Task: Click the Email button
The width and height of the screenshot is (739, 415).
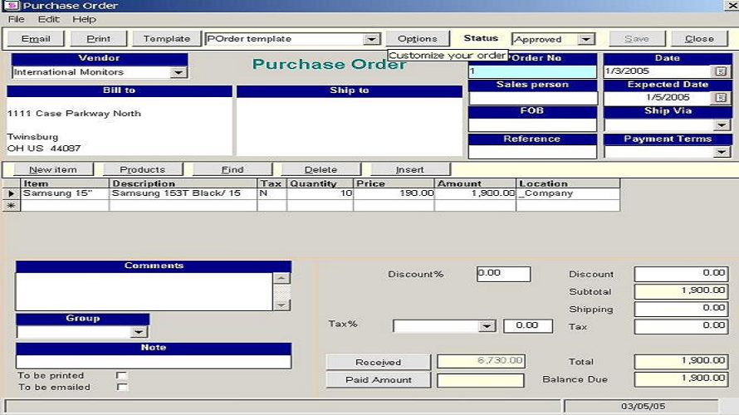Action: pyautogui.click(x=36, y=39)
